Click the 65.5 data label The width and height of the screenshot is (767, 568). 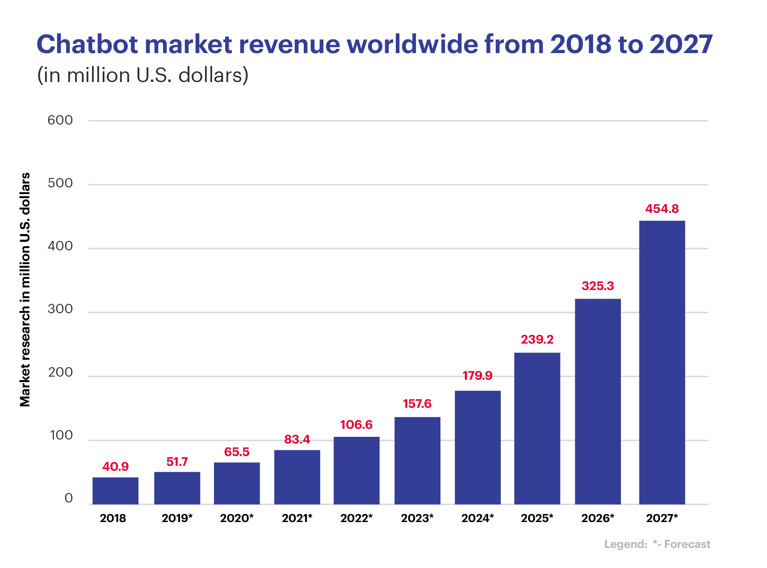coord(236,452)
